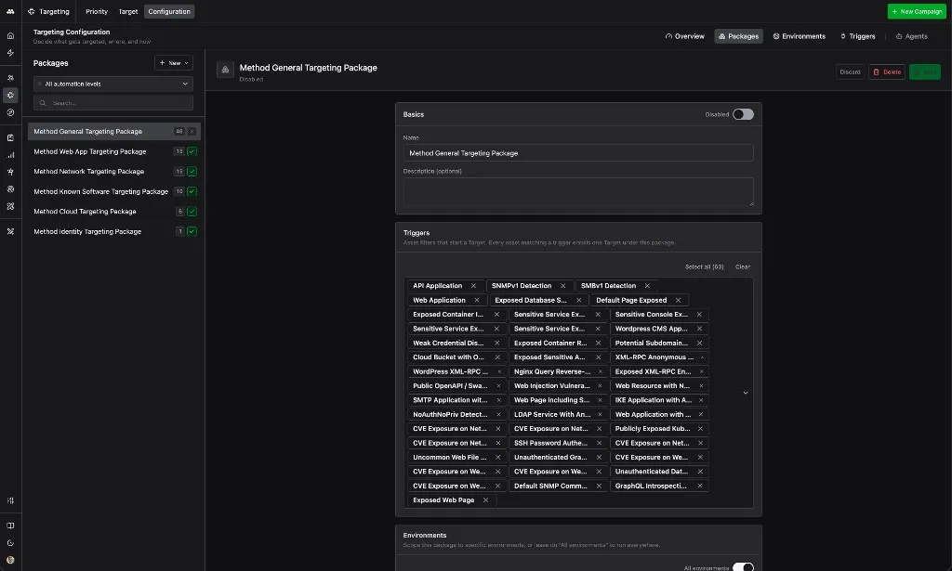Open the Environments tab
952x571 pixels.
click(x=799, y=36)
